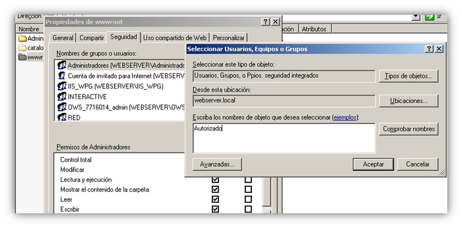Viewport: 462px width, 228px height.
Task: Select Cuenta de invitado para Internet user icon
Action: point(62,76)
